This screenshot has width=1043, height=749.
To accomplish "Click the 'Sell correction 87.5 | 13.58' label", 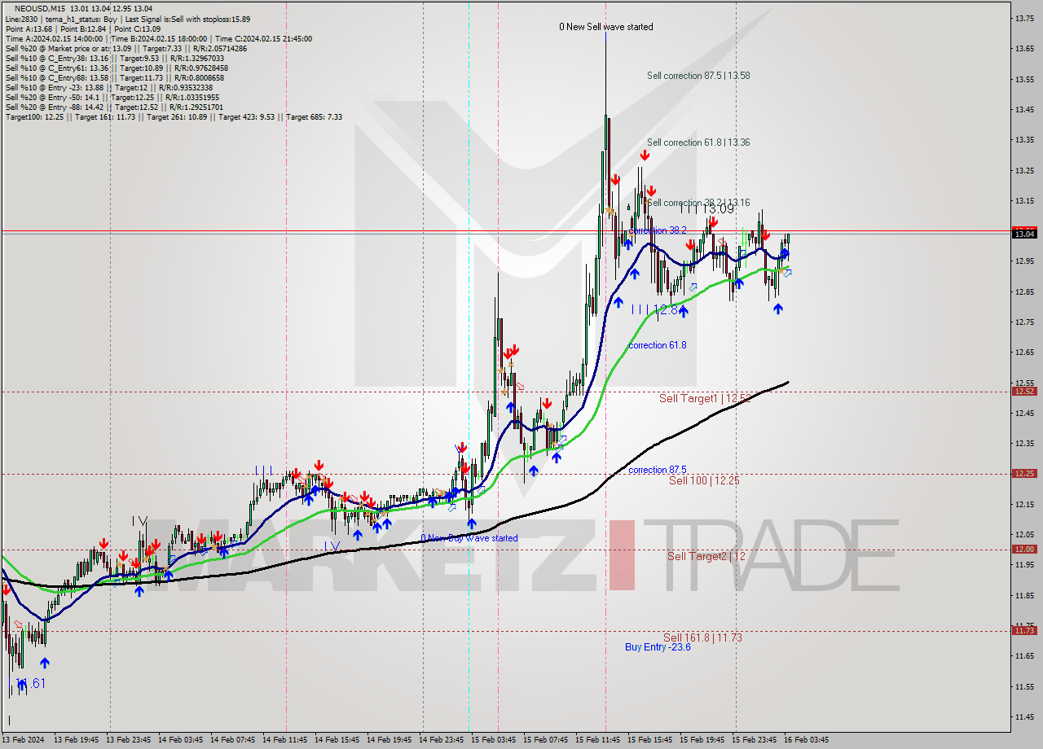I will pos(698,76).
